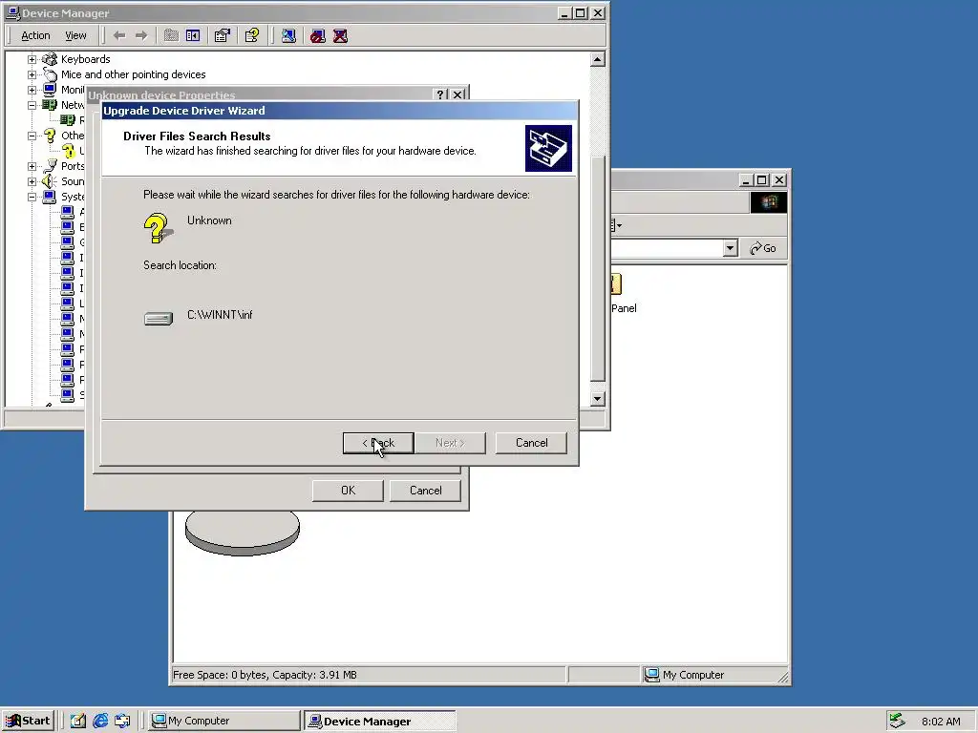Click the Outlook Express quick launch icon
978x733 pixels.
122,721
